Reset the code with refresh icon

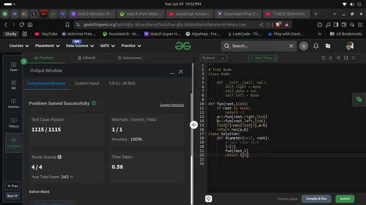(346, 58)
